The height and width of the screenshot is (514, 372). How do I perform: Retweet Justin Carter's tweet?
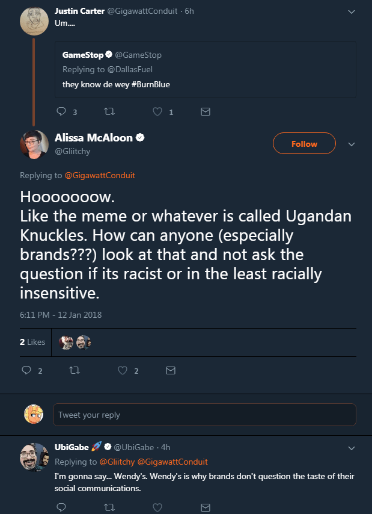[x=109, y=112]
